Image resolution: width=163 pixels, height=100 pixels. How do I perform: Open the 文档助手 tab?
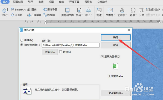[x=102, y=2]
